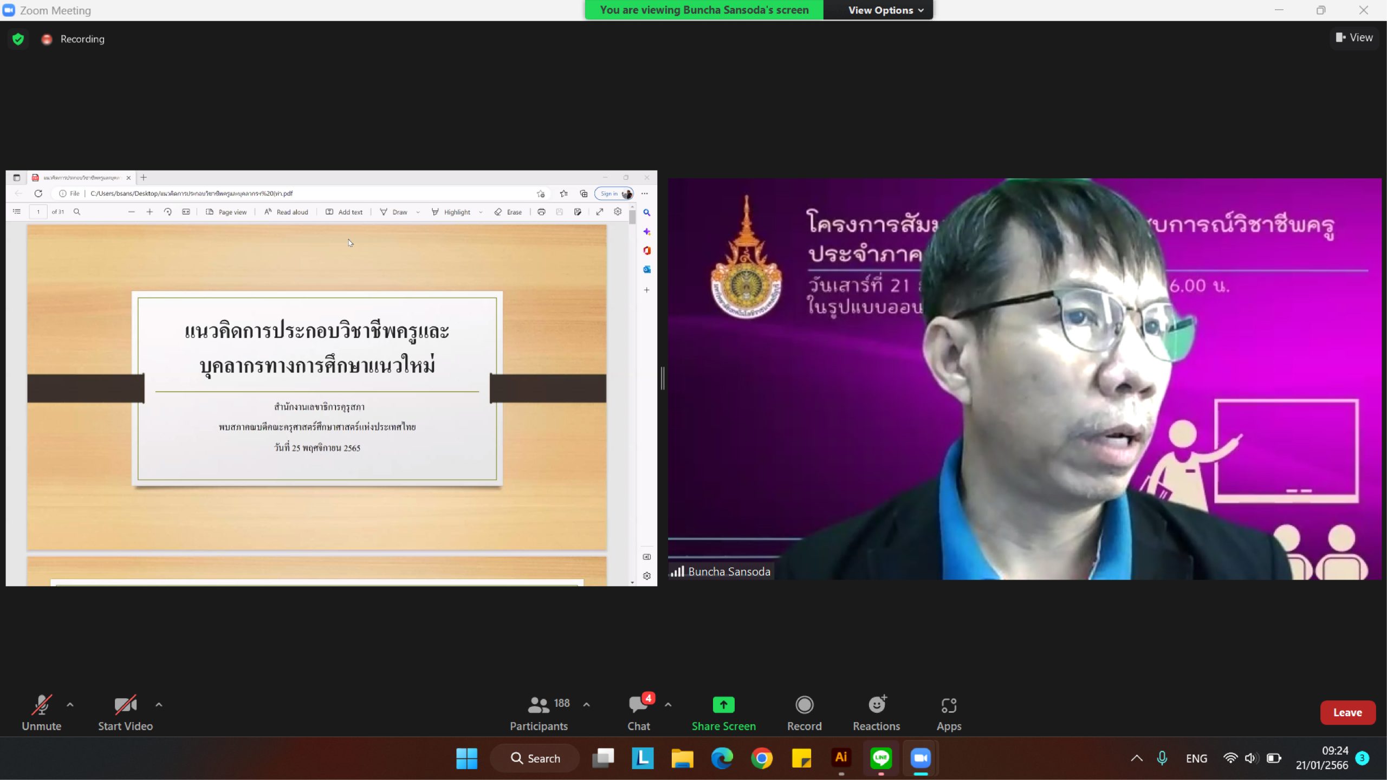Open the View layout button
1387x780 pixels.
tap(1354, 37)
